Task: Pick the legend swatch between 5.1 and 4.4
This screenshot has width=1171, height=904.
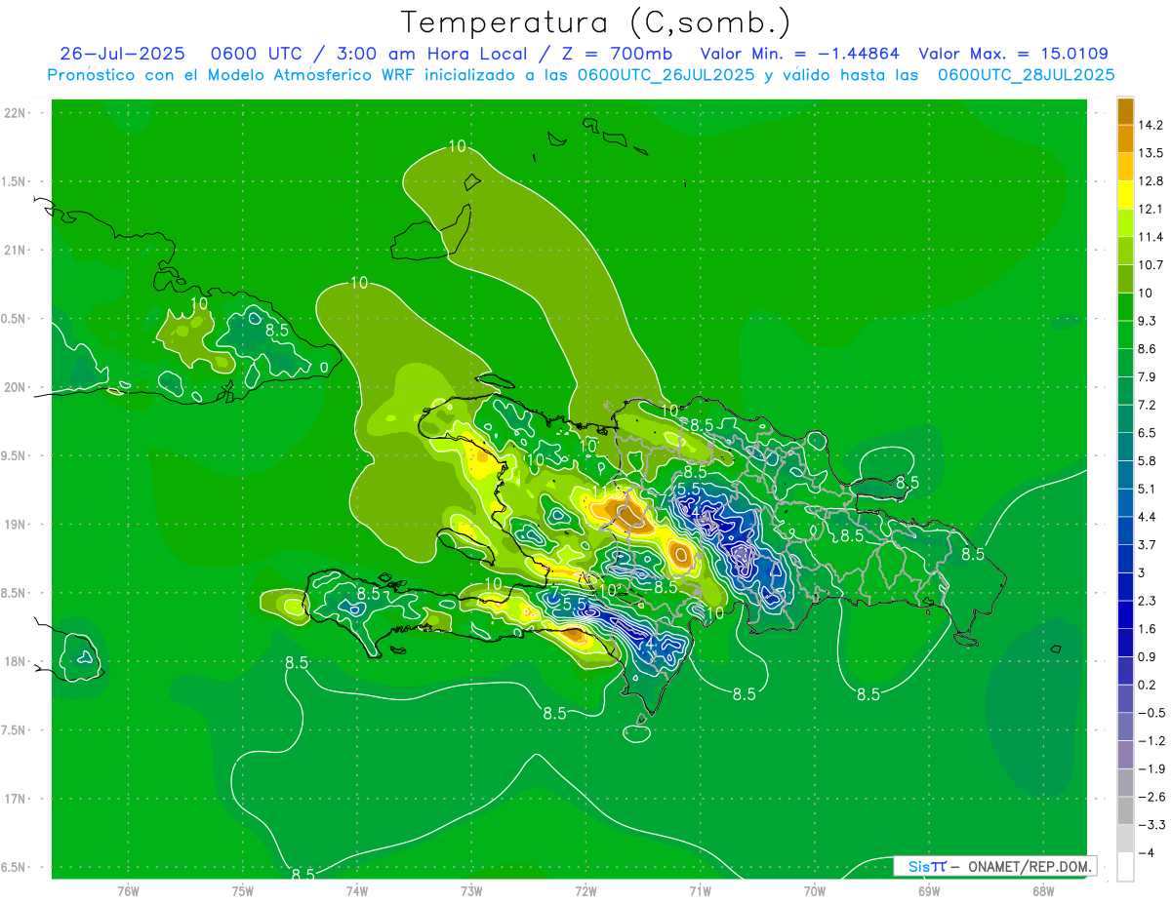Action: point(1125,502)
